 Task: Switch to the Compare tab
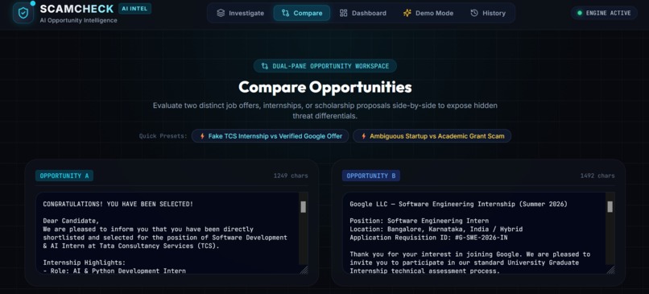[302, 13]
